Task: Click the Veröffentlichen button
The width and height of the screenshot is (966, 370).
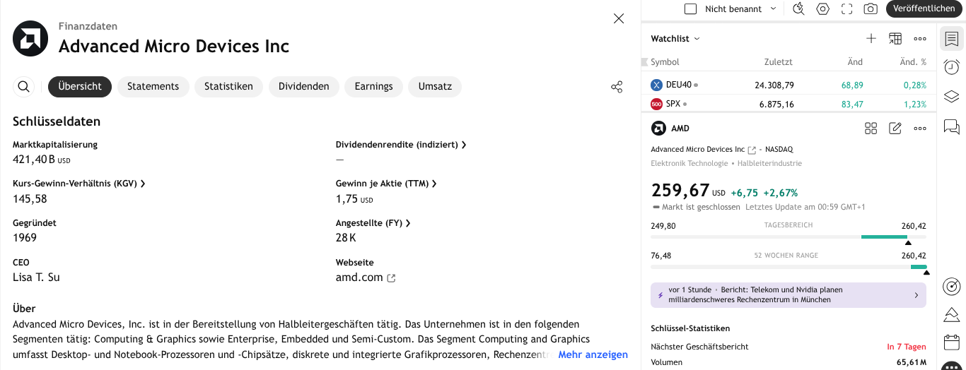Action: pyautogui.click(x=924, y=9)
